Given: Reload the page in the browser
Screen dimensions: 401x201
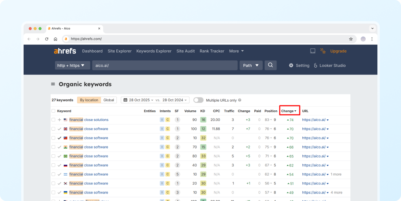Looking at the screenshot, I should pyautogui.click(x=46, y=39).
